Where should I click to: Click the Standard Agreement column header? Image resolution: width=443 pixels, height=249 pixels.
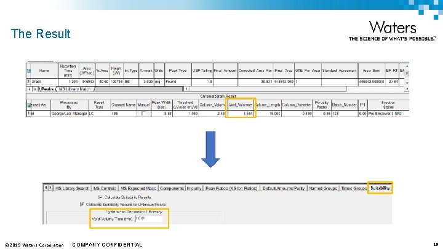point(339,71)
